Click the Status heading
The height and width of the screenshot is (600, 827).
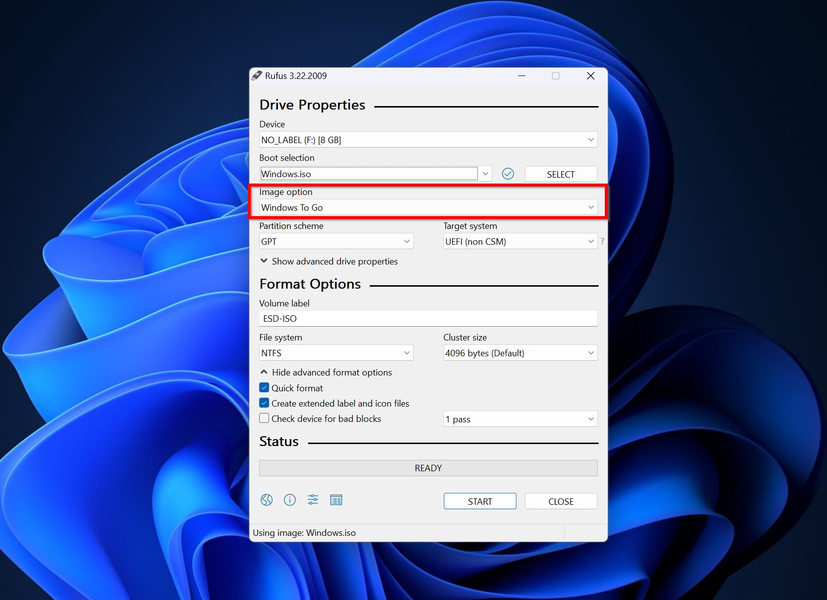coord(279,441)
